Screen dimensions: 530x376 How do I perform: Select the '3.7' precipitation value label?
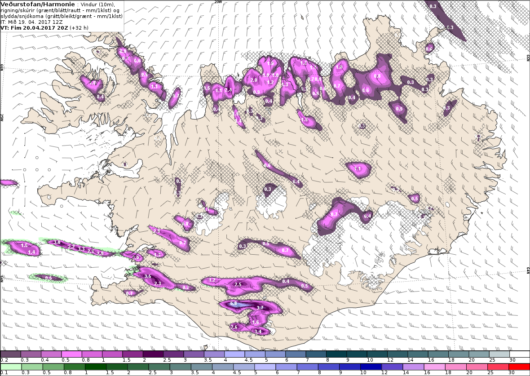260,308
